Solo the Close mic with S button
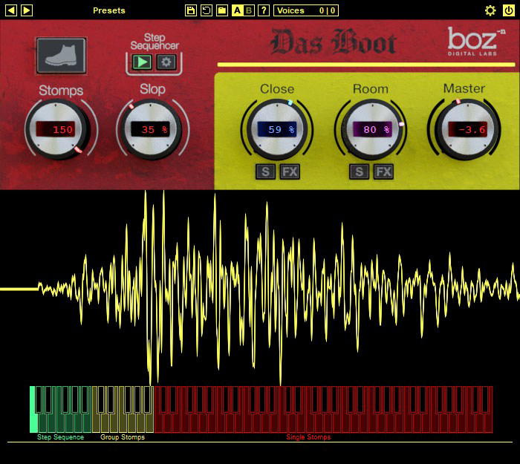Image resolution: width=520 pixels, height=464 pixels. tap(265, 171)
